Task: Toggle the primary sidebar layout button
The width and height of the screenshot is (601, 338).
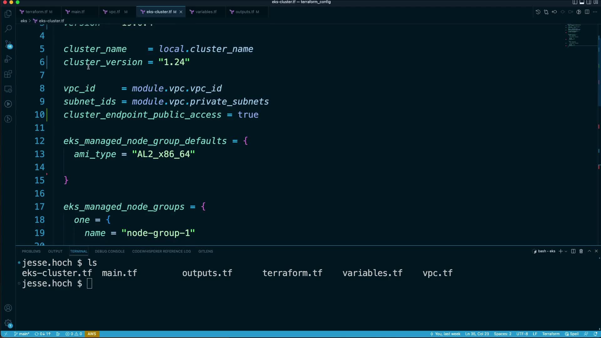Action: (575, 2)
